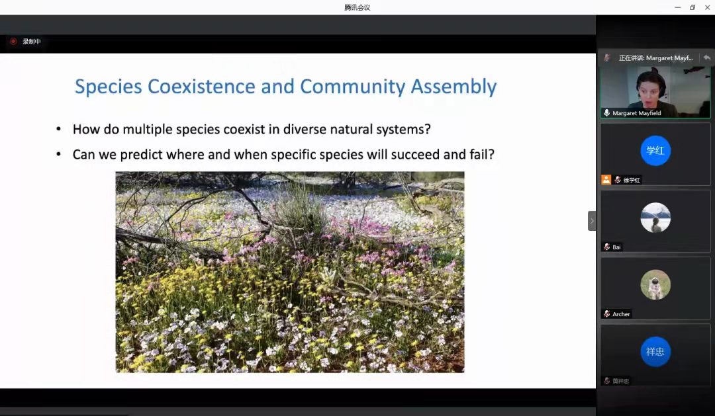Select Bai's mountain profile picture
The image size is (715, 416).
655,218
